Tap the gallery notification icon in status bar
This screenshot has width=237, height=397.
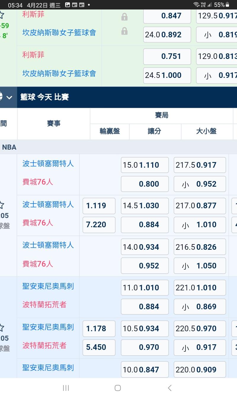pyautogui.click(x=67, y=5)
